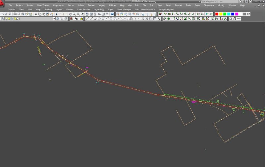Click the Plot printer icon
Image resolution: width=265 pixels, height=167 pixels.
[x=15, y=14]
